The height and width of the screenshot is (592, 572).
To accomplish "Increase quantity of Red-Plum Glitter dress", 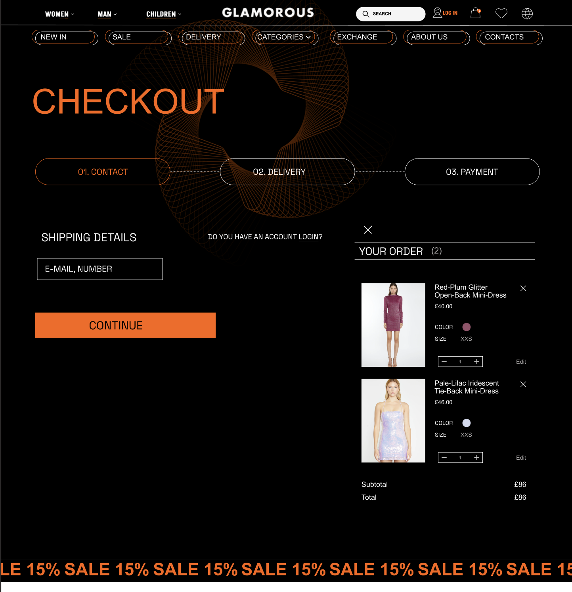I will click(x=476, y=361).
